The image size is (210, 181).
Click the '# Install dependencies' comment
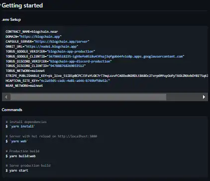26,122
